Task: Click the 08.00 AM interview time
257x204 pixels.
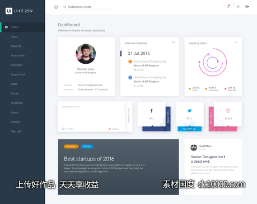Action: coord(138,70)
